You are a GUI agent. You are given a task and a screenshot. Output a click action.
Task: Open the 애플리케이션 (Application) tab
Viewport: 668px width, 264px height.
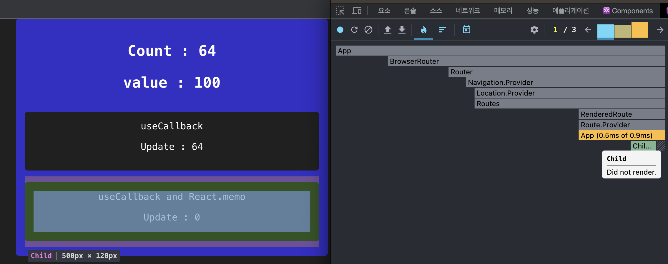pyautogui.click(x=571, y=11)
